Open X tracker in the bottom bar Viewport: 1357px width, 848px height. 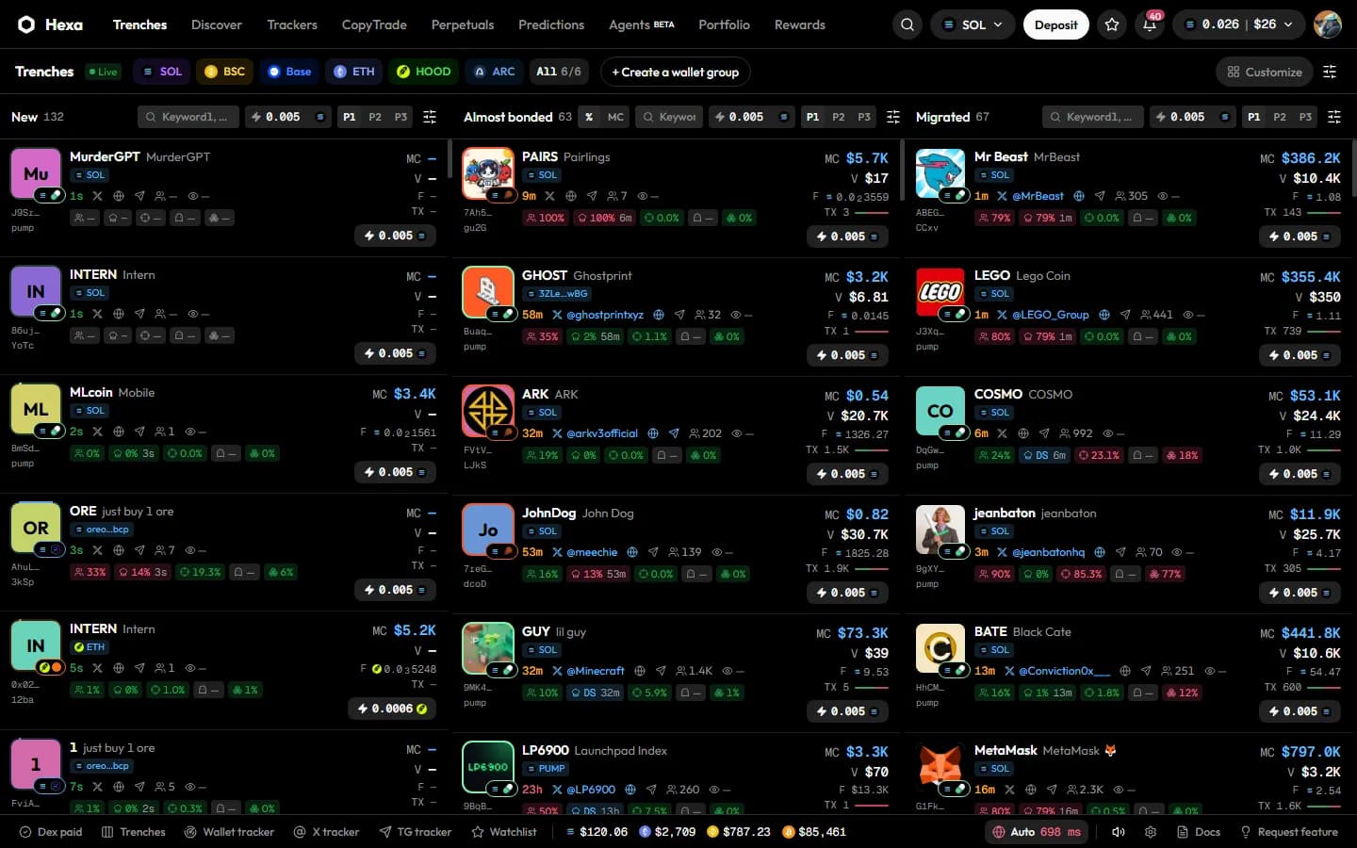click(326, 832)
